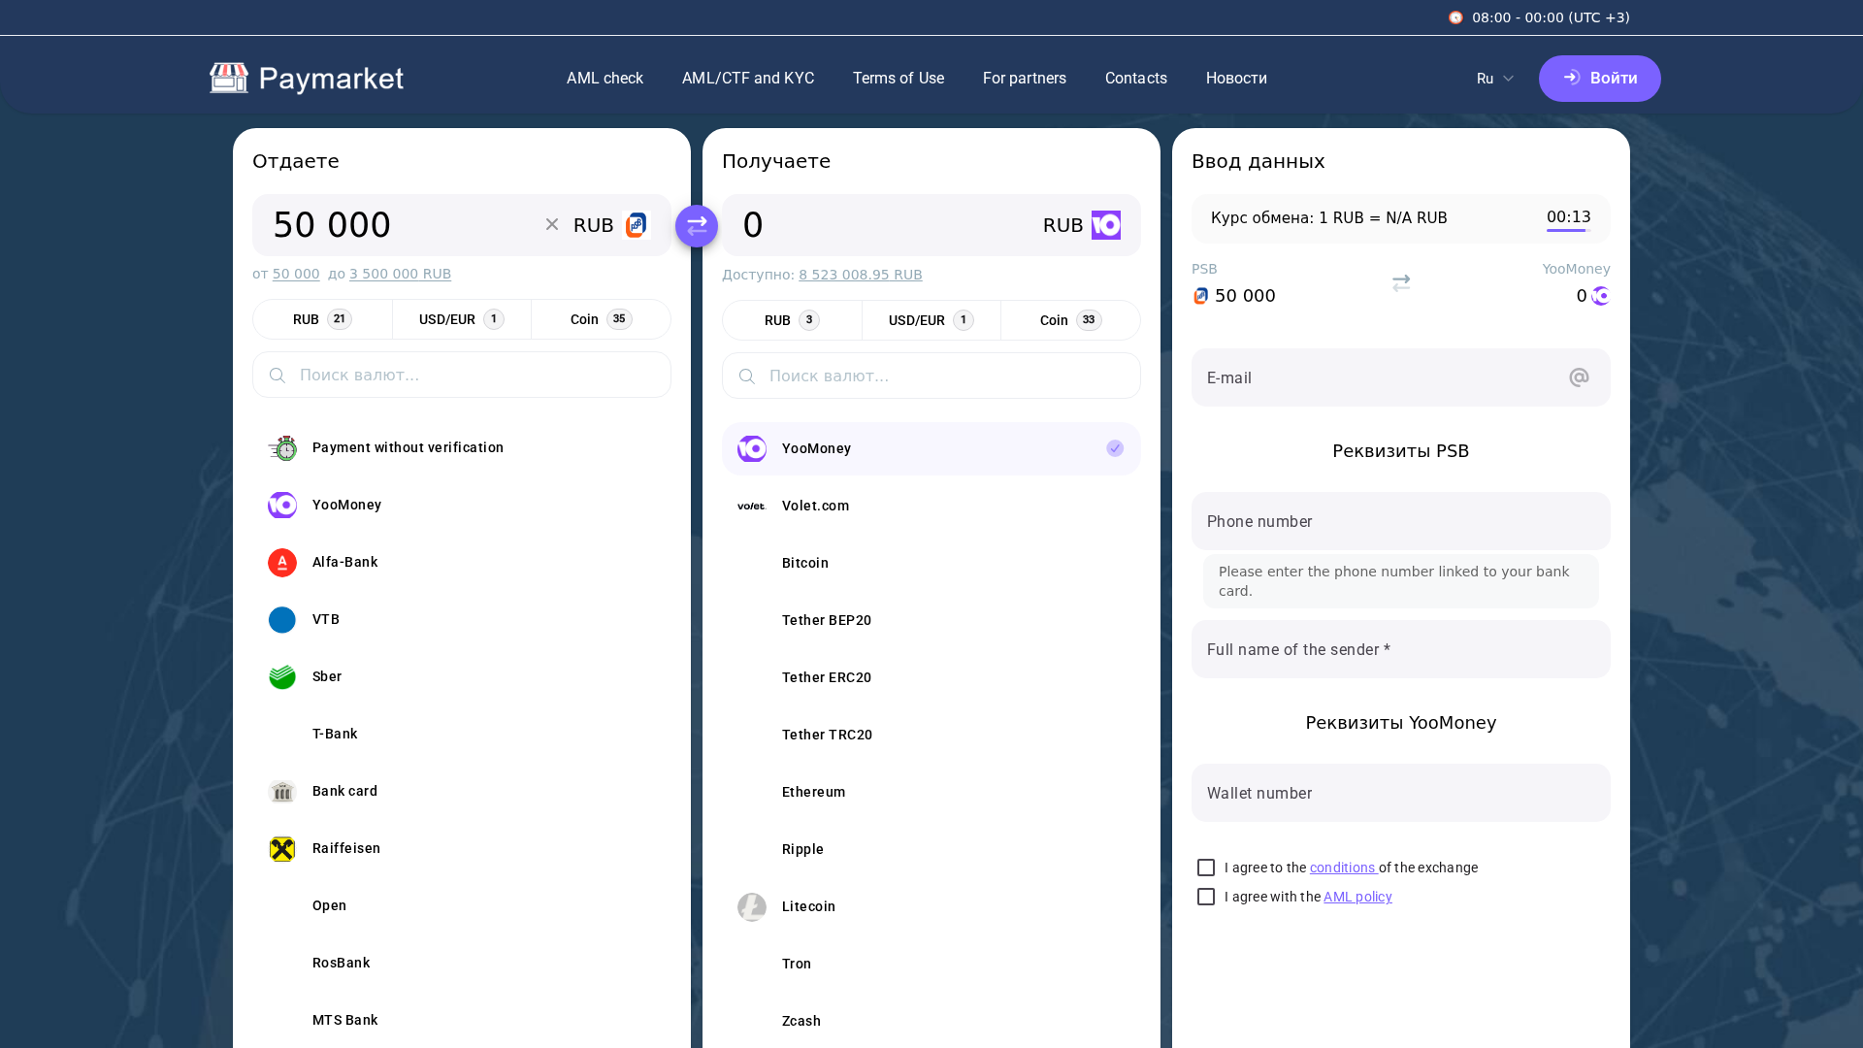The height and width of the screenshot is (1048, 1863).
Task: Check the agree with AML policy checkbox
Action: click(1206, 897)
